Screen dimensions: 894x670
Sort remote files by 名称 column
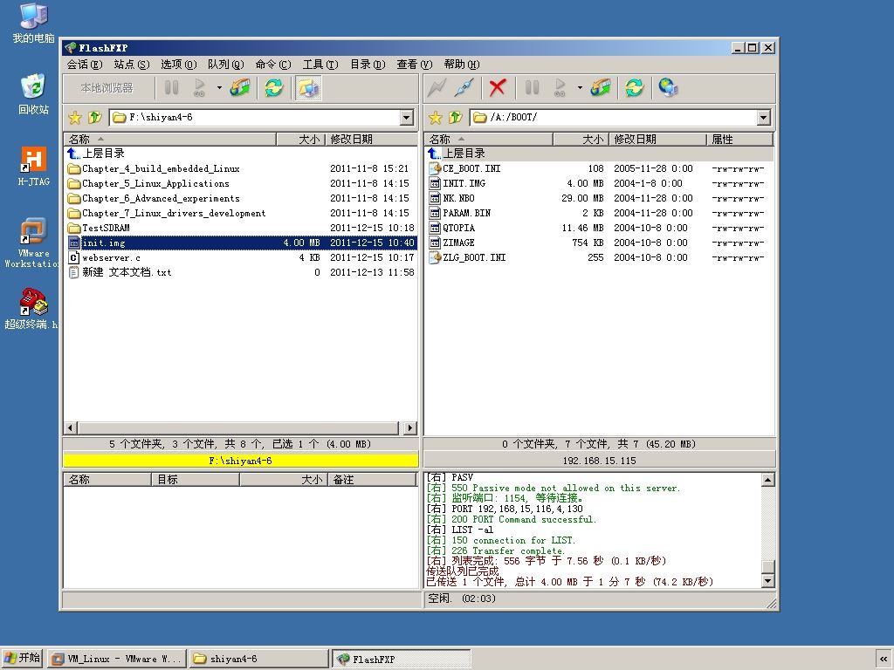[x=489, y=139]
